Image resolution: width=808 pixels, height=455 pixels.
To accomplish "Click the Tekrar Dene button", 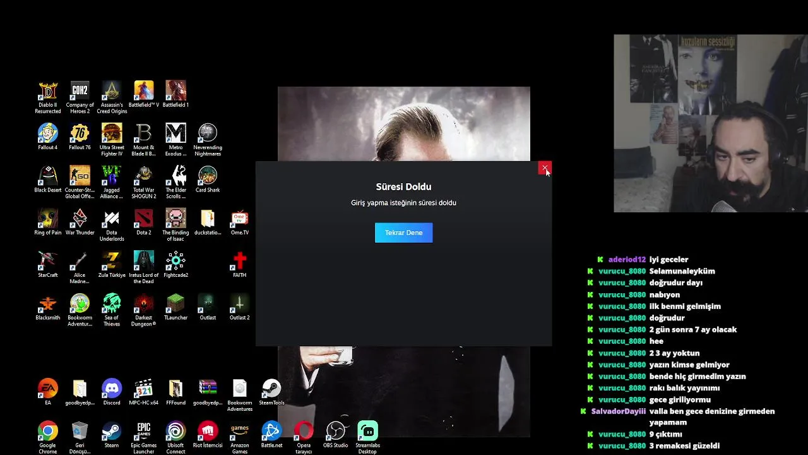I will pyautogui.click(x=403, y=233).
